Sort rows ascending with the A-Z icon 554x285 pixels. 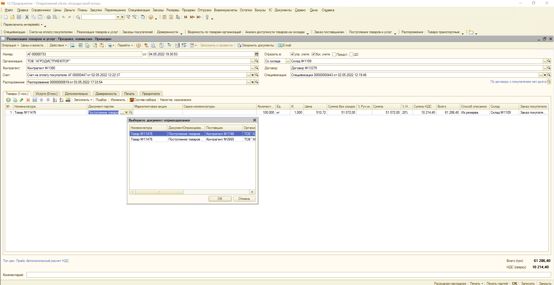(55, 100)
